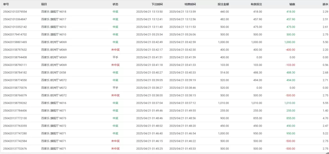Click project 百家乐 旗舰厅 N017
329x154 pixels.
(x=54, y=19)
